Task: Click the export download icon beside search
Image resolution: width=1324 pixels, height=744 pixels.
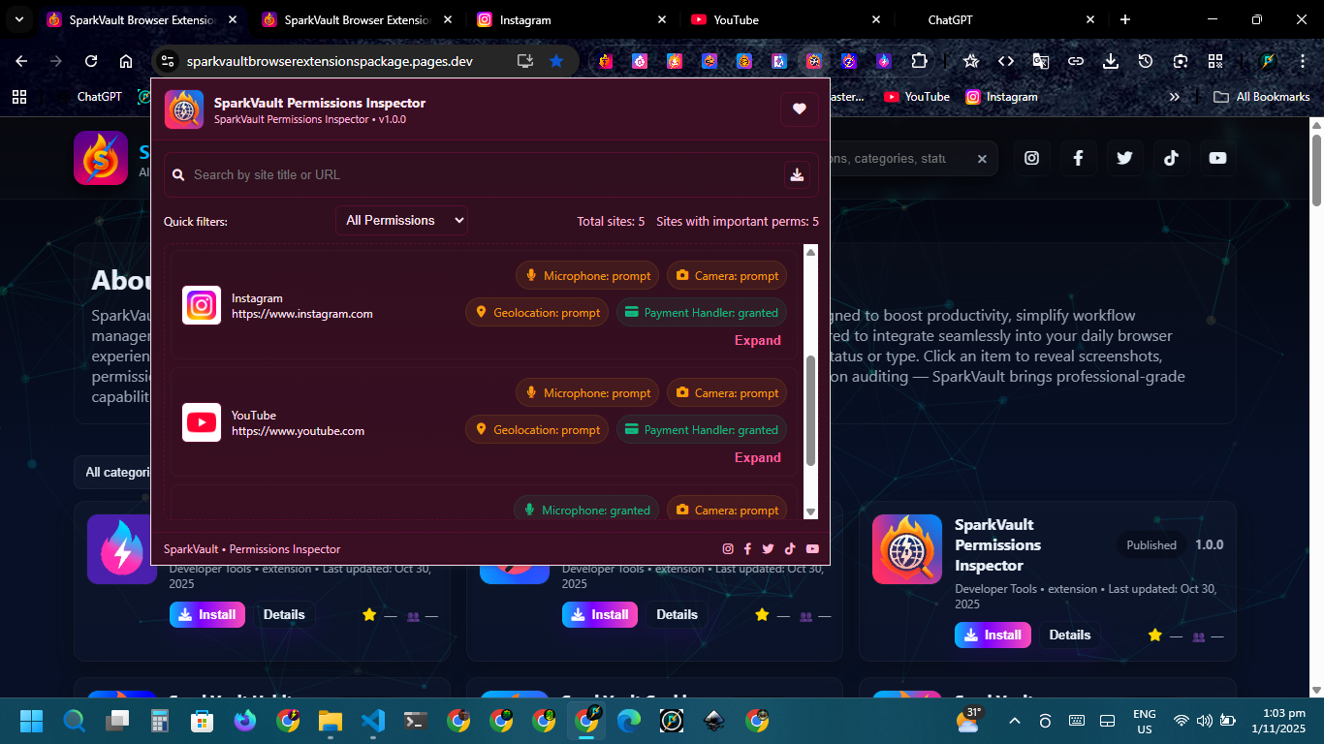Action: coord(797,174)
